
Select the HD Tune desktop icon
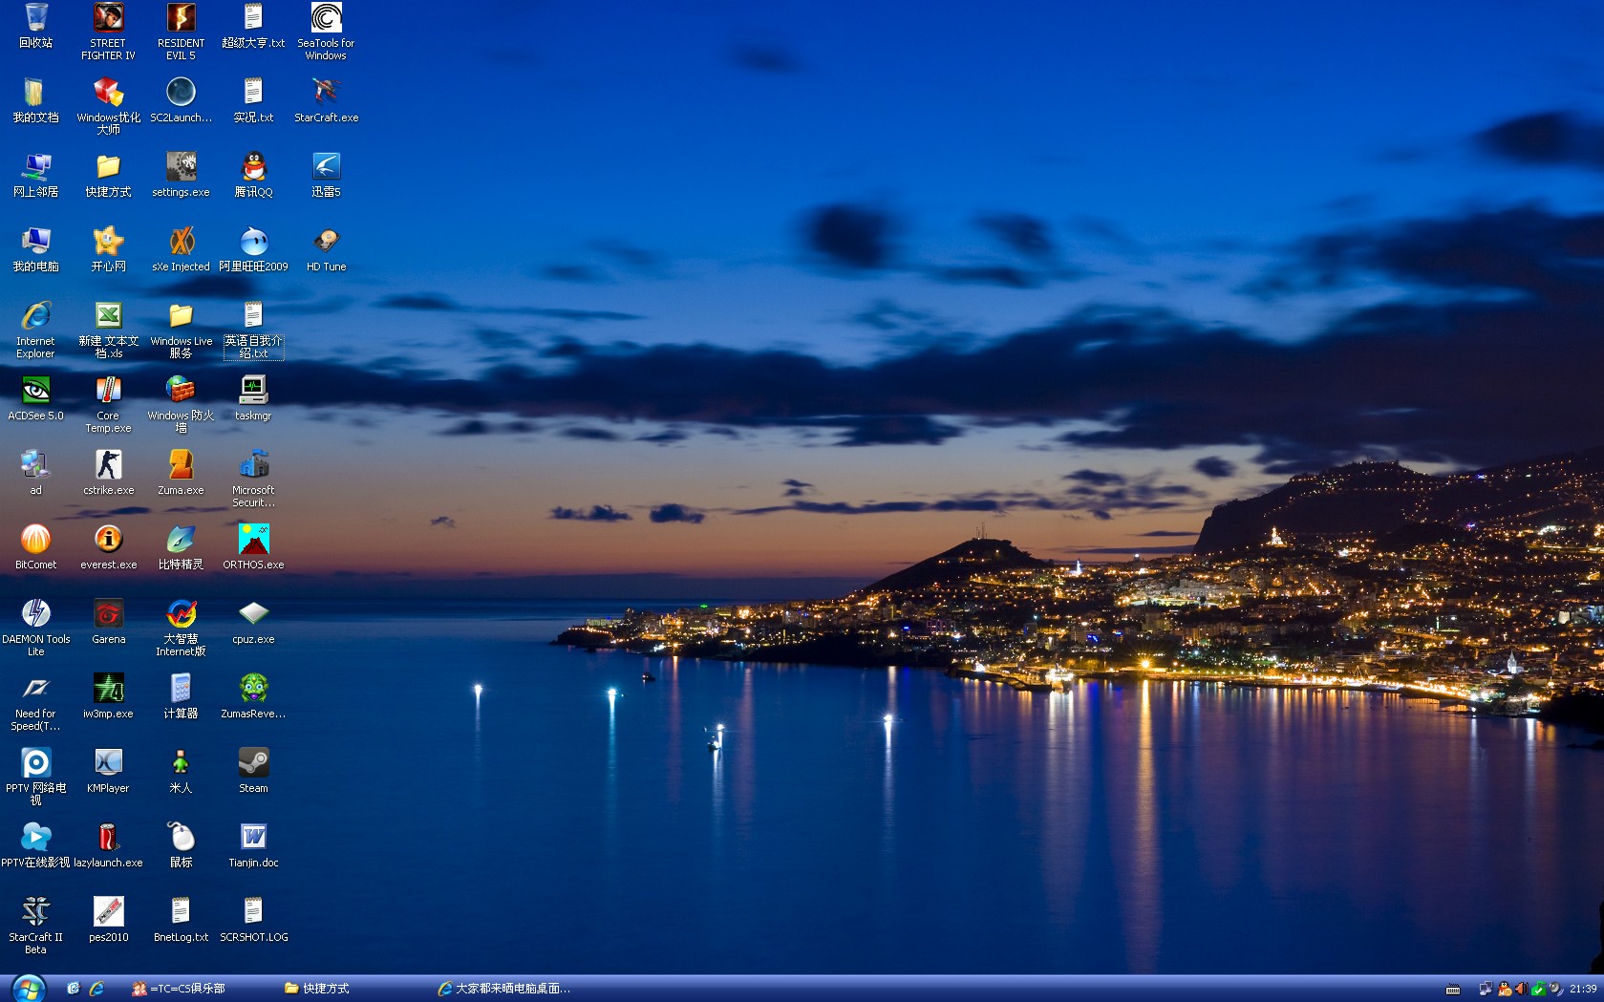pyautogui.click(x=326, y=249)
